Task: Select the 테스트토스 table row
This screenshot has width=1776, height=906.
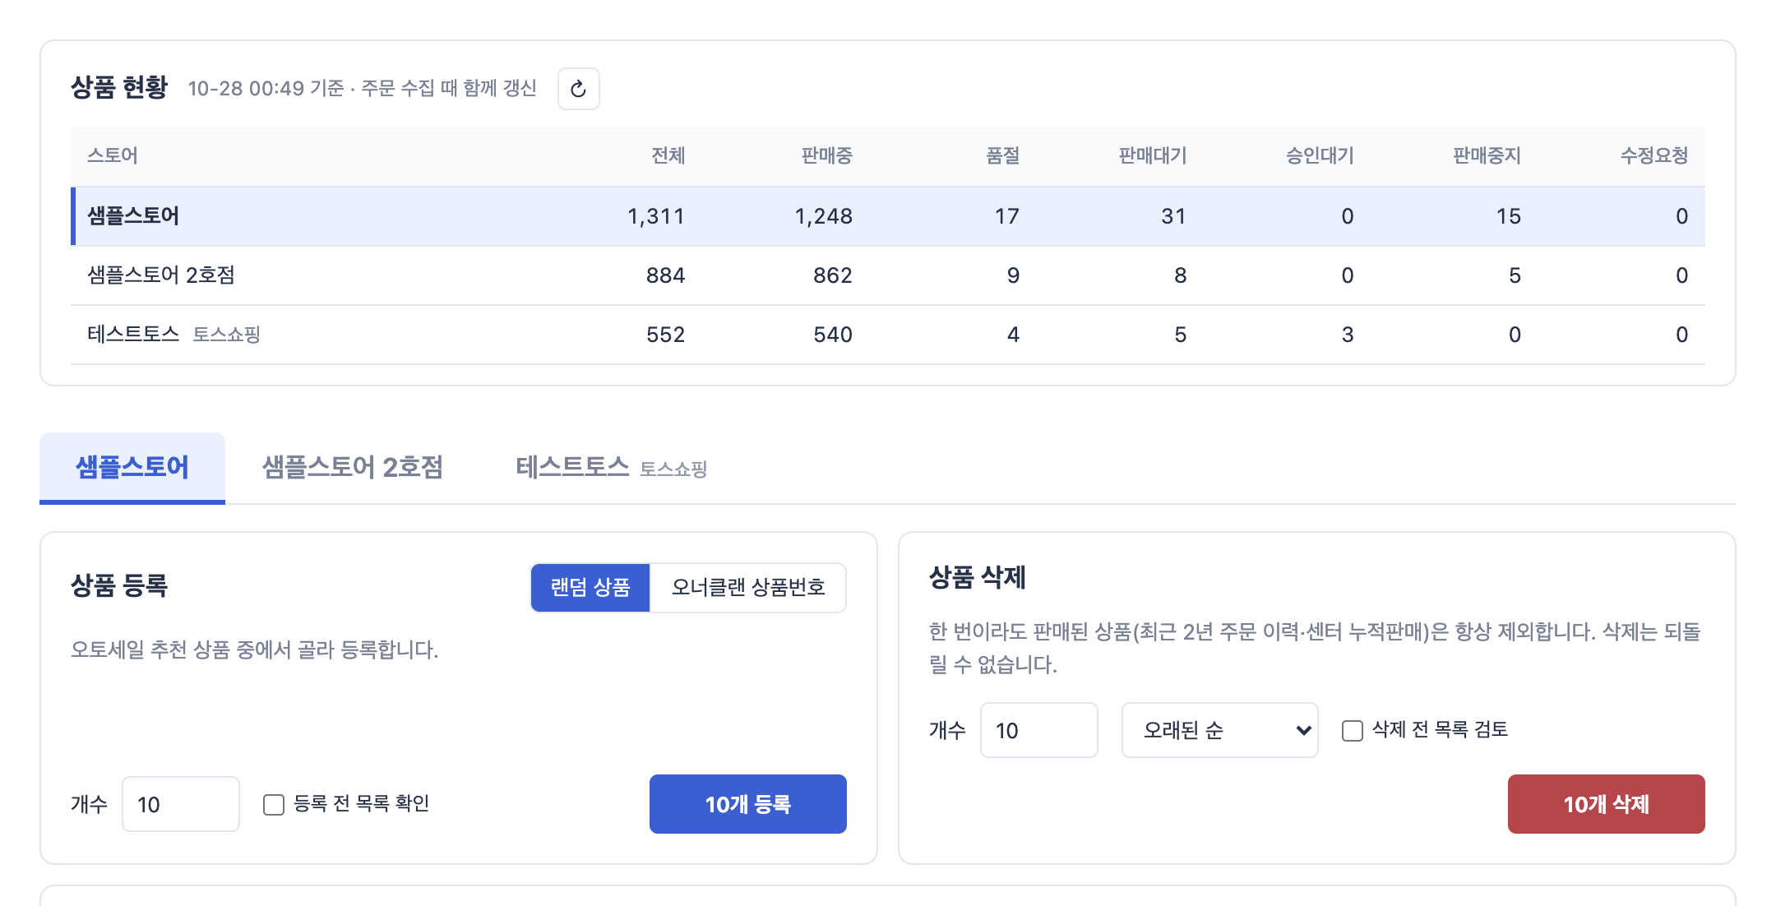Action: (888, 335)
